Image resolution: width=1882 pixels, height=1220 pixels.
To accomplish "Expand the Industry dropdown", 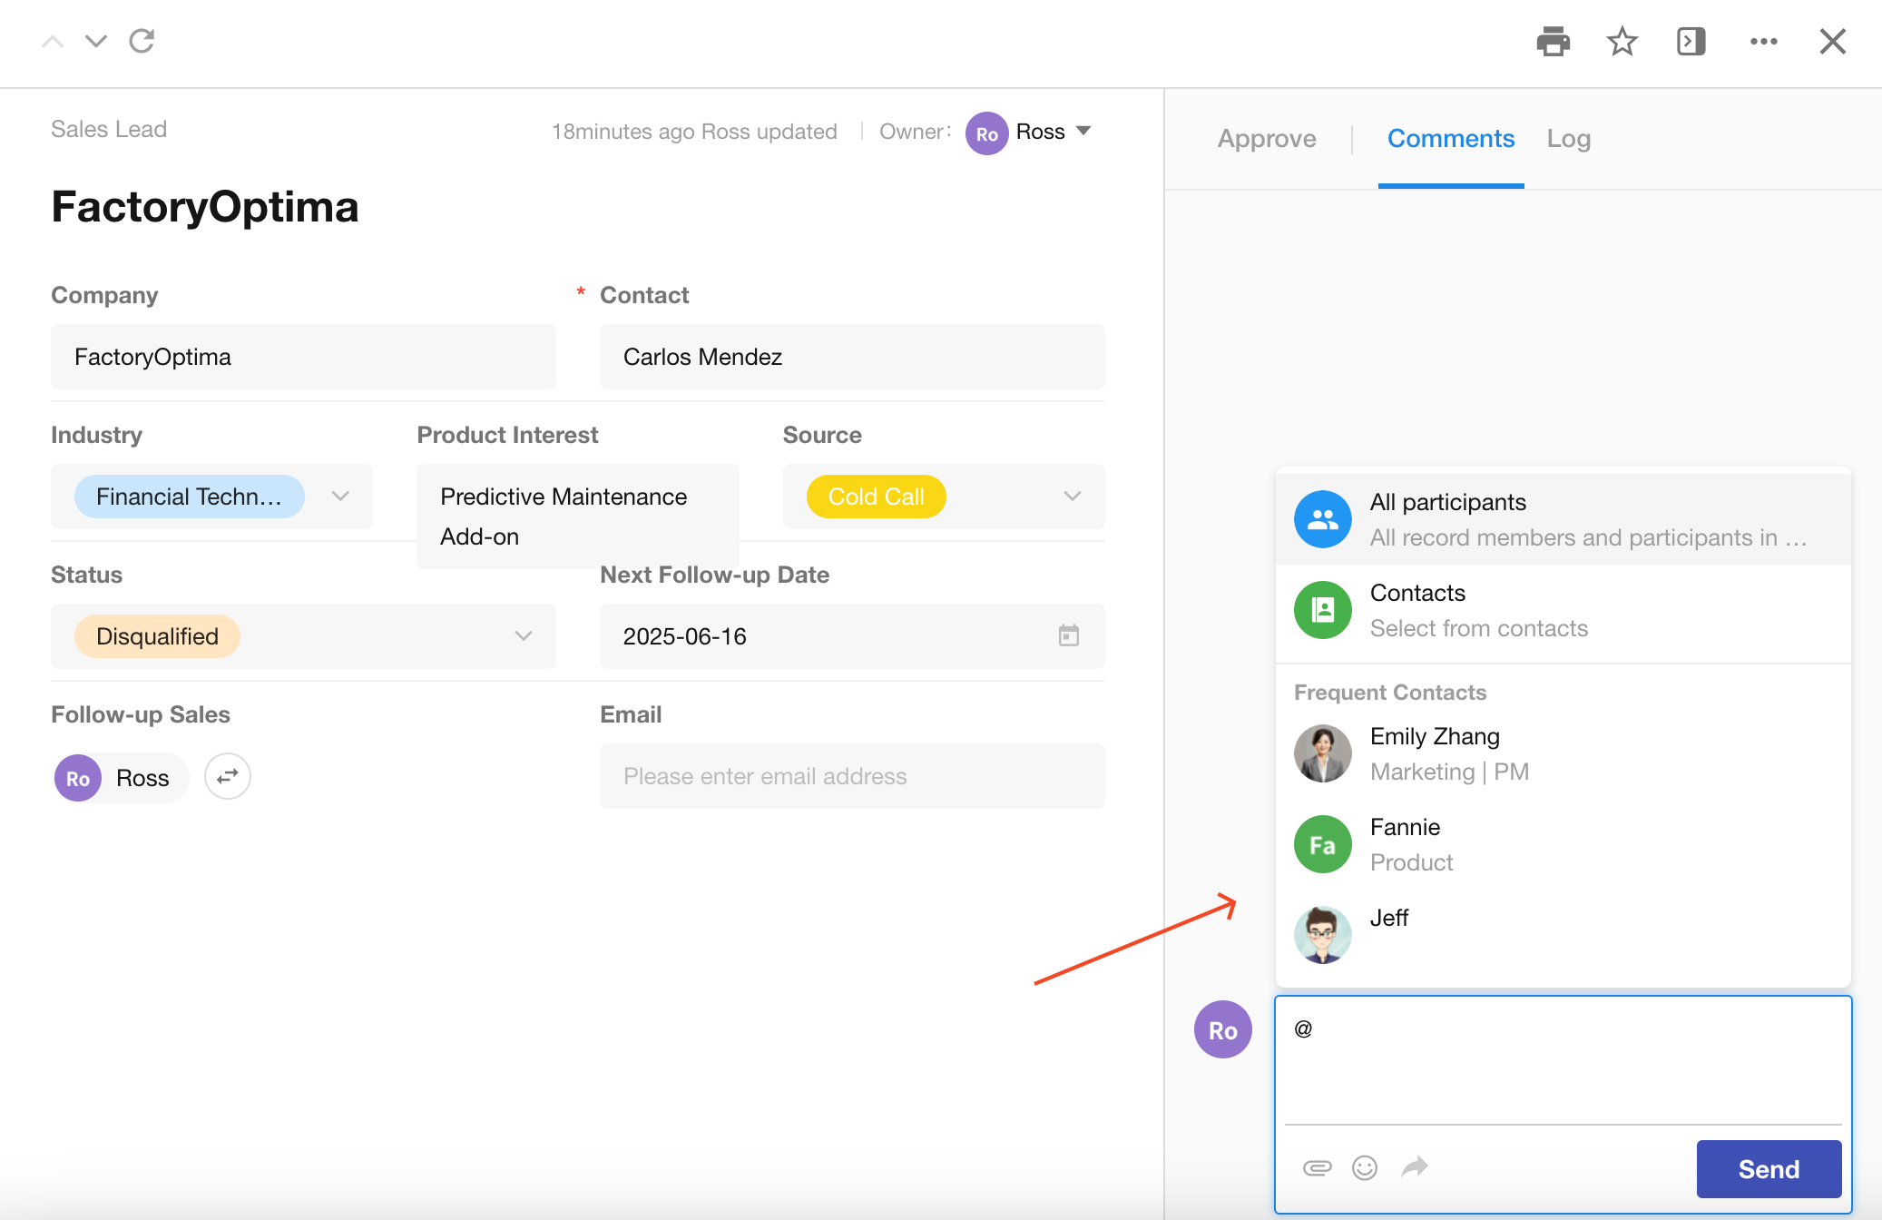I will pos(340,497).
